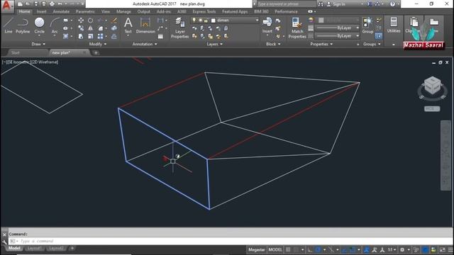
Task: Click the Array tool icon
Action: pos(100,36)
